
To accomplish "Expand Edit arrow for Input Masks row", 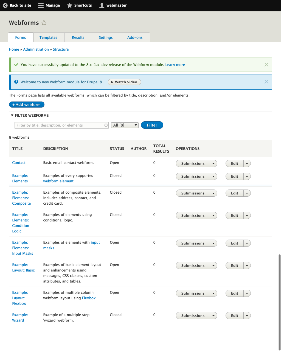I will pyautogui.click(x=247, y=243).
